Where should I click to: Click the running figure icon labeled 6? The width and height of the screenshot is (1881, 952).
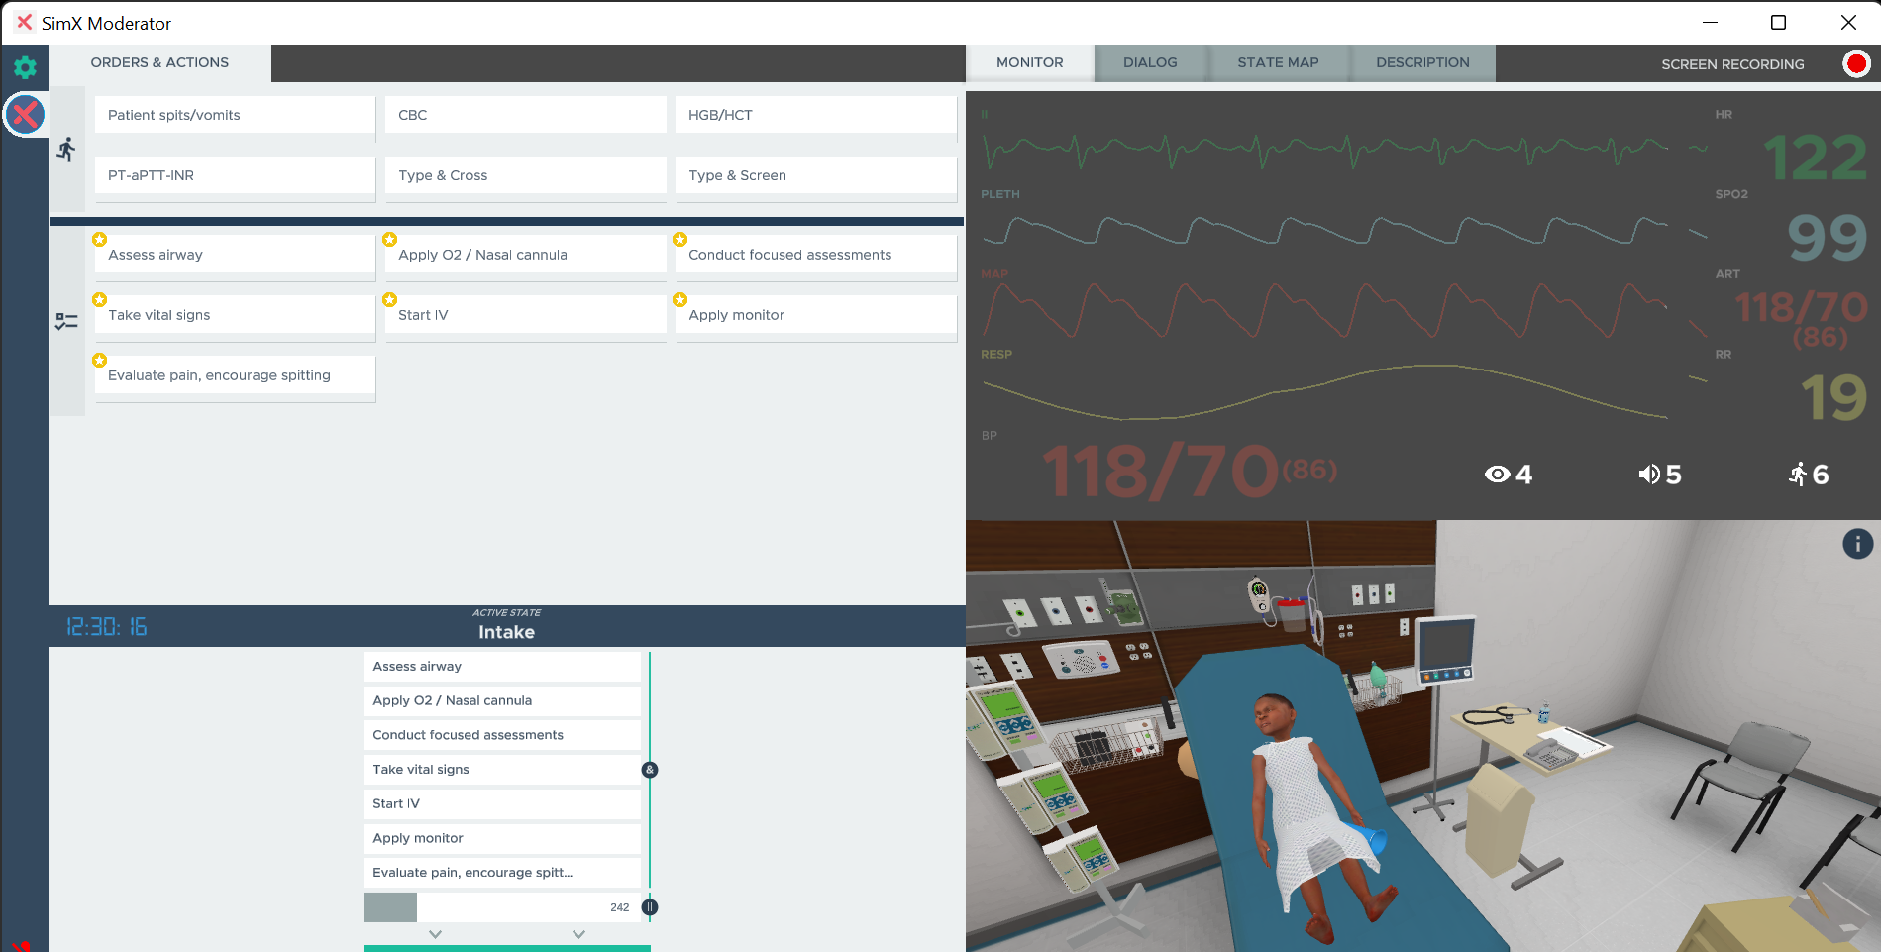coord(1808,475)
